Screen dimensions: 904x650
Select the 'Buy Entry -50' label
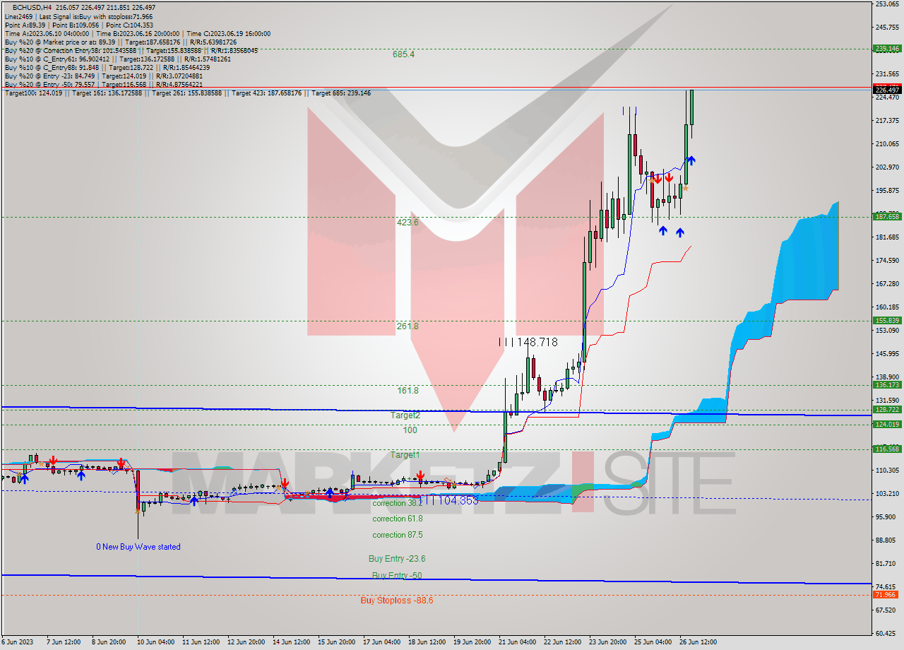pyautogui.click(x=397, y=576)
